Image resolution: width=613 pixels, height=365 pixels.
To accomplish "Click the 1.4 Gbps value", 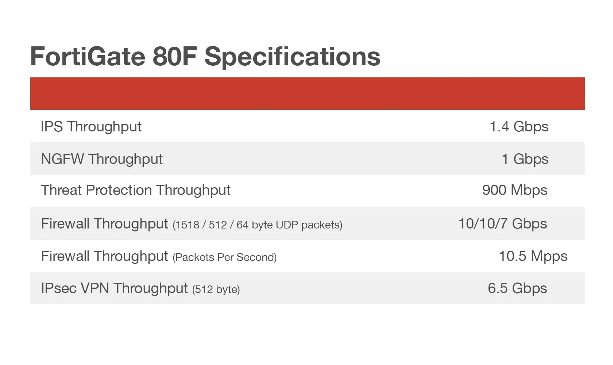I will click(x=518, y=127).
